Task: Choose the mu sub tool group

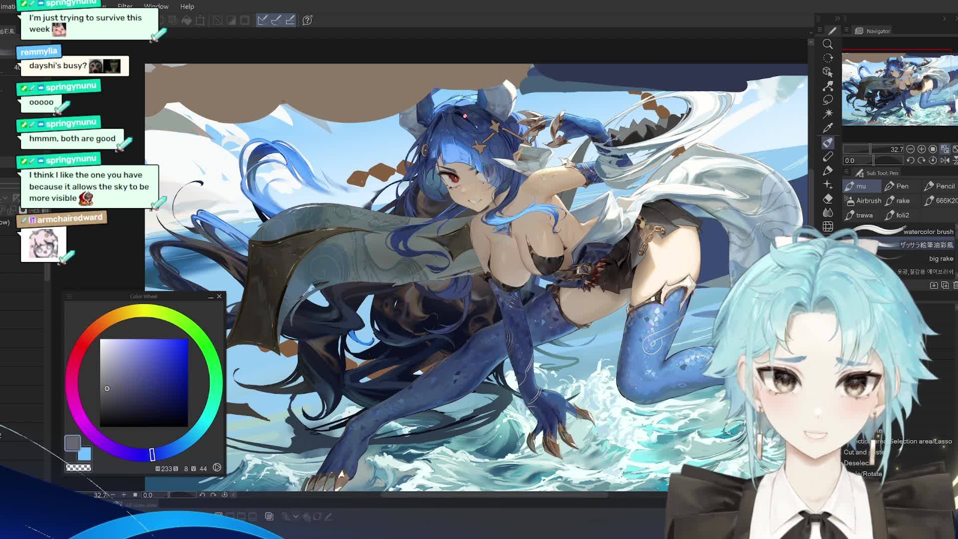Action: (862, 186)
